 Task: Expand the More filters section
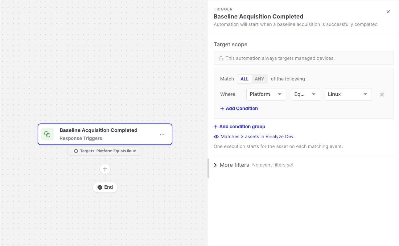click(231, 165)
